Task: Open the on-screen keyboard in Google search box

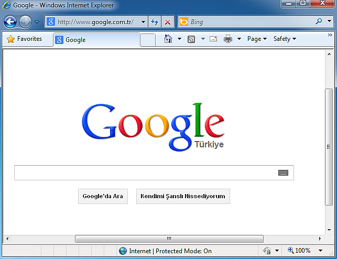Action: tap(283, 172)
